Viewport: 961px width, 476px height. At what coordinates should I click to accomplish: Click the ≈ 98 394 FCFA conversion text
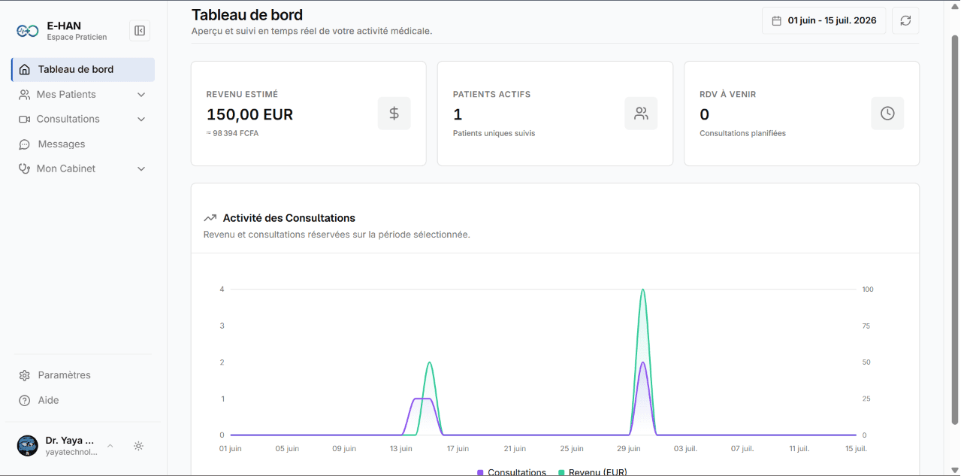coord(232,133)
